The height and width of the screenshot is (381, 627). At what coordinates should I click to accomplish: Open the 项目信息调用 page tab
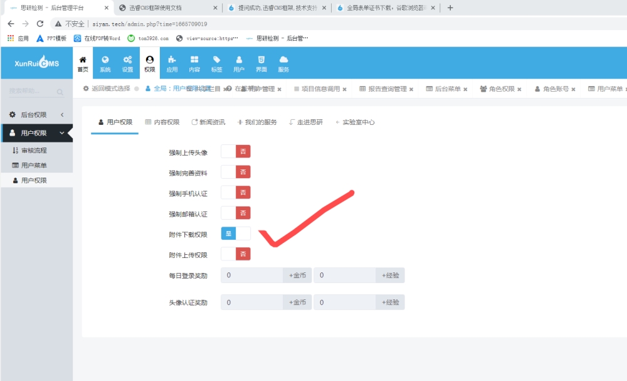tap(317, 89)
